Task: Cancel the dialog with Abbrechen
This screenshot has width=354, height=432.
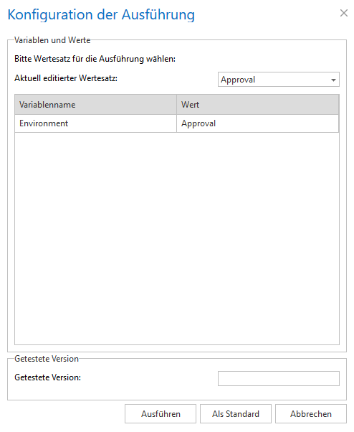Action: 311,413
